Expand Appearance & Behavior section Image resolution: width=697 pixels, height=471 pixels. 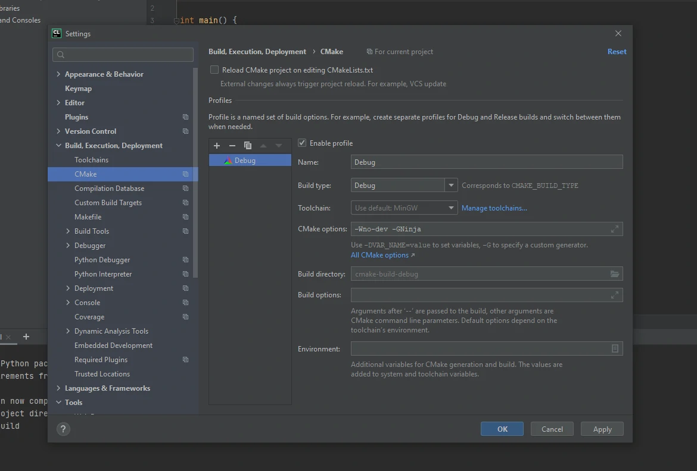coord(58,74)
